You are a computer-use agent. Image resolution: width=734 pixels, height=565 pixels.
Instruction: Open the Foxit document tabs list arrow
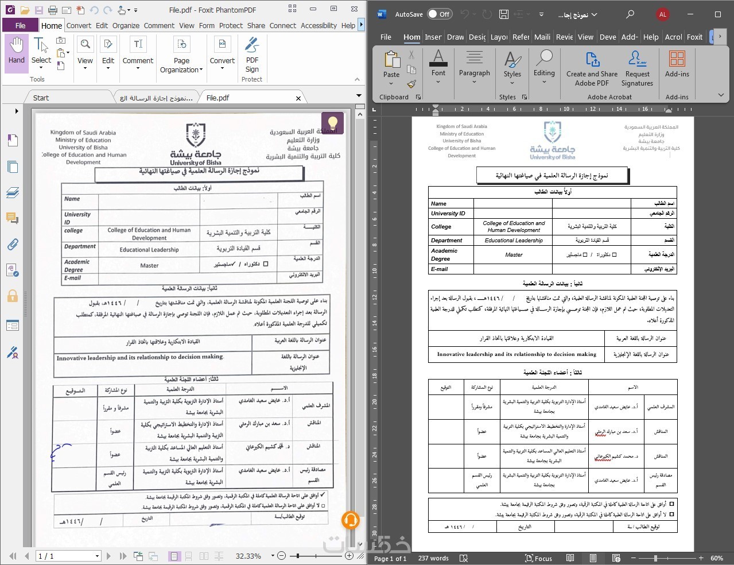(359, 96)
